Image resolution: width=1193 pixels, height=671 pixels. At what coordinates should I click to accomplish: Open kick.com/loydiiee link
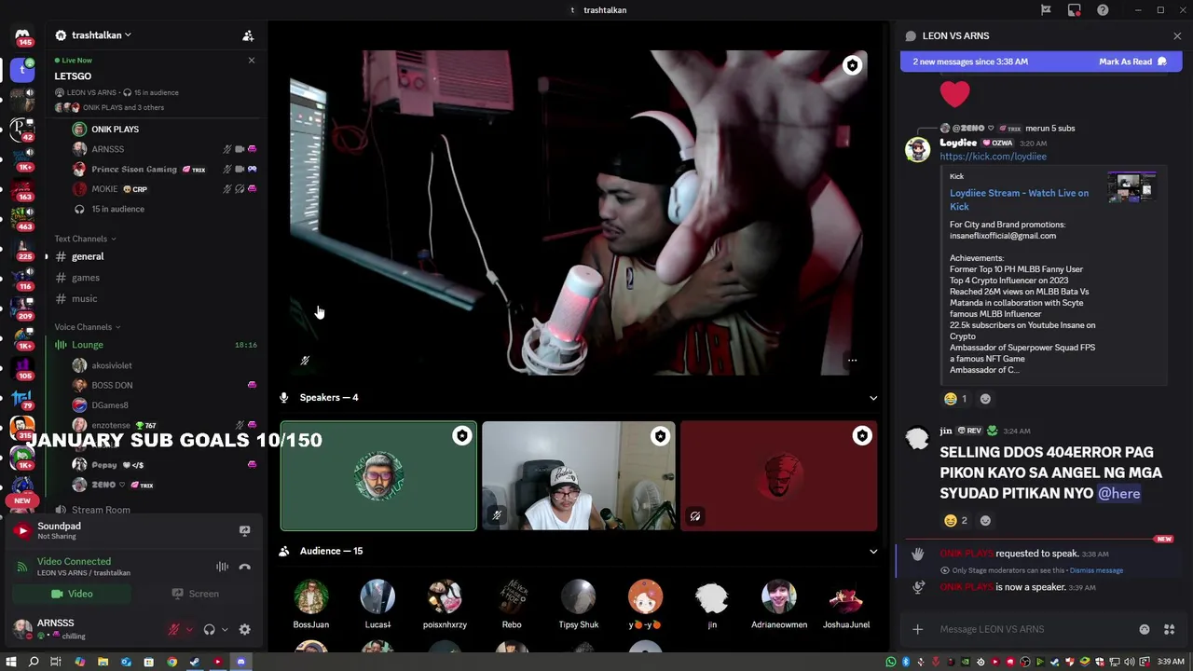coord(993,157)
